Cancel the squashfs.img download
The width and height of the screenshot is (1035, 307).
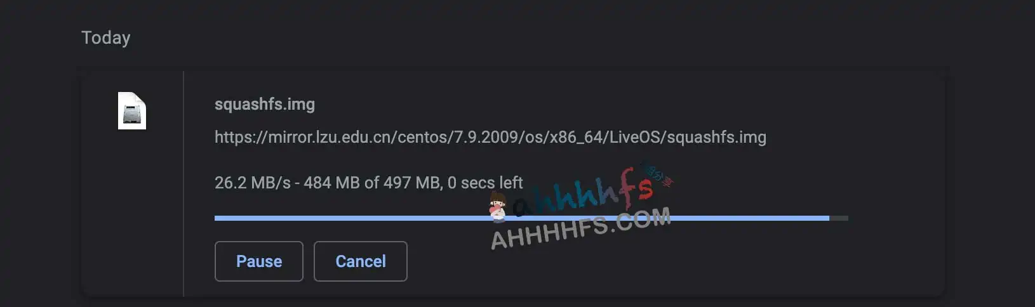(x=361, y=261)
